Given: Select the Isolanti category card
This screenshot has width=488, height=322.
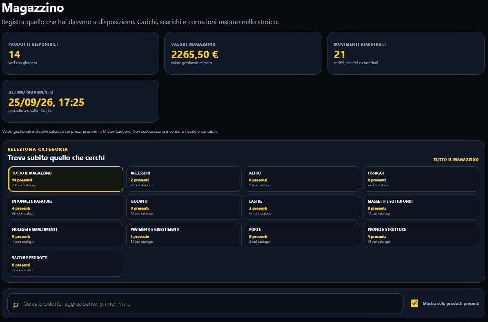Looking at the screenshot, I should click(184, 207).
